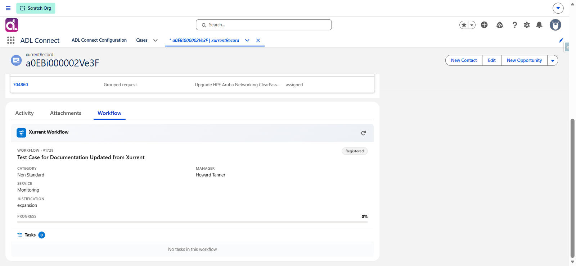
Task: Click the Tasks list icon
Action: coord(20,235)
